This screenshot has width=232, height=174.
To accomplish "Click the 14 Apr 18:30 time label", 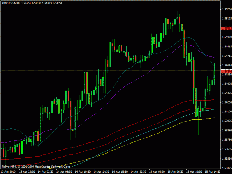I will [120, 172].
